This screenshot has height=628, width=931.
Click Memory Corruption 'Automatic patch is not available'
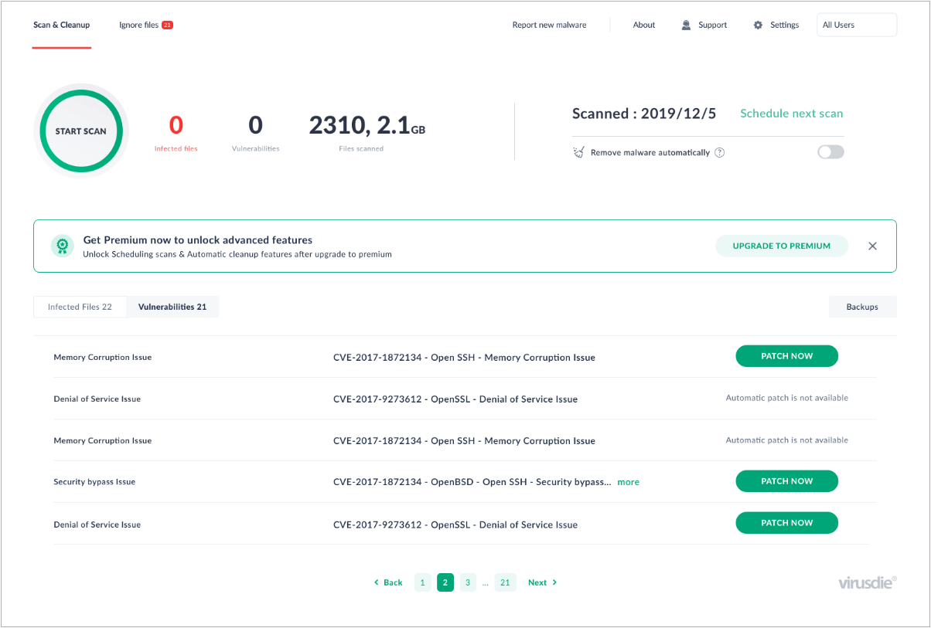[x=786, y=440]
